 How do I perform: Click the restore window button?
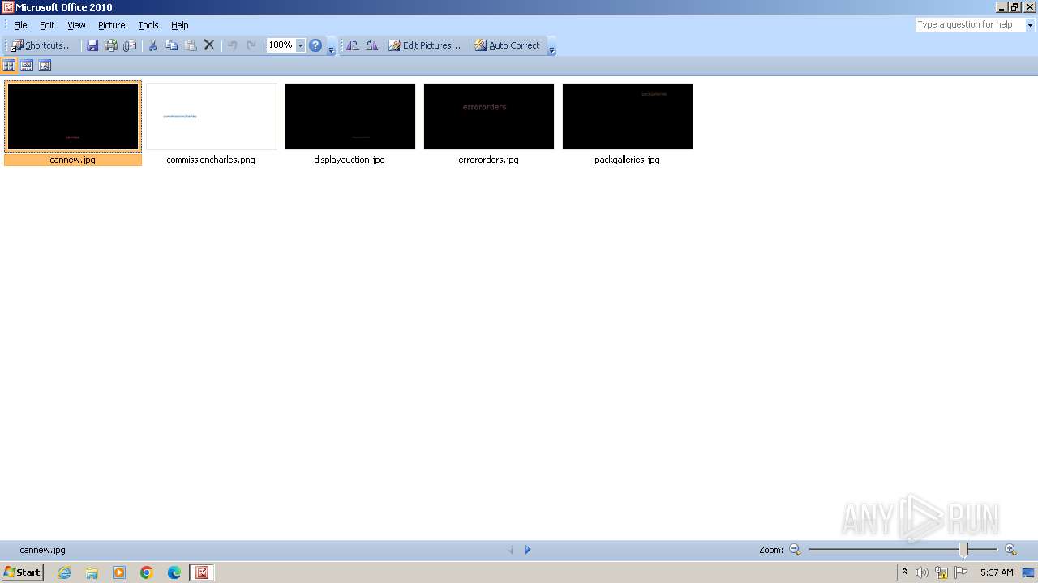1014,7
